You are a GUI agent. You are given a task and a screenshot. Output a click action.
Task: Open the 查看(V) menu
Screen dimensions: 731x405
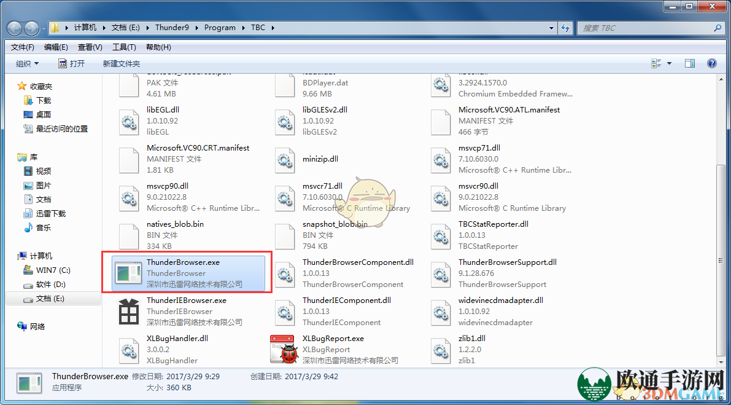click(90, 47)
